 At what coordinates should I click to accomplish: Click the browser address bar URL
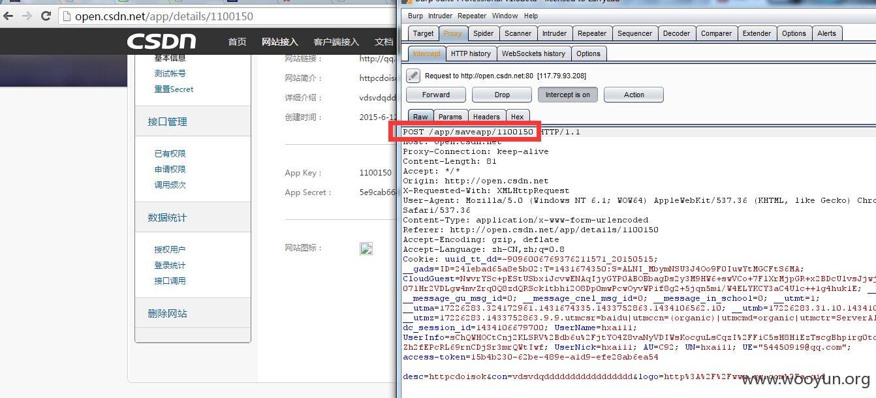[x=164, y=16]
